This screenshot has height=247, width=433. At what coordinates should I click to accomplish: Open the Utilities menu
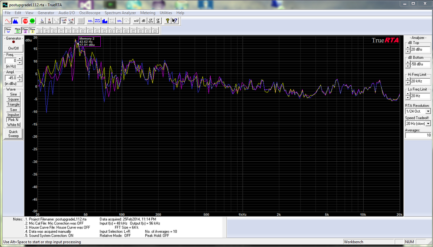click(166, 13)
